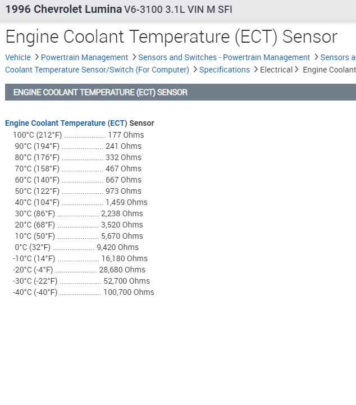
Task: Click the final Engine Coolant breadcrumb item
Action: point(329,70)
